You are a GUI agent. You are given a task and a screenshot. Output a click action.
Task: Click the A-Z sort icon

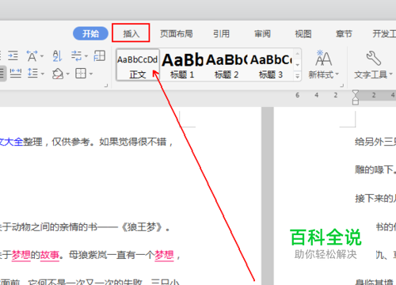[57, 56]
